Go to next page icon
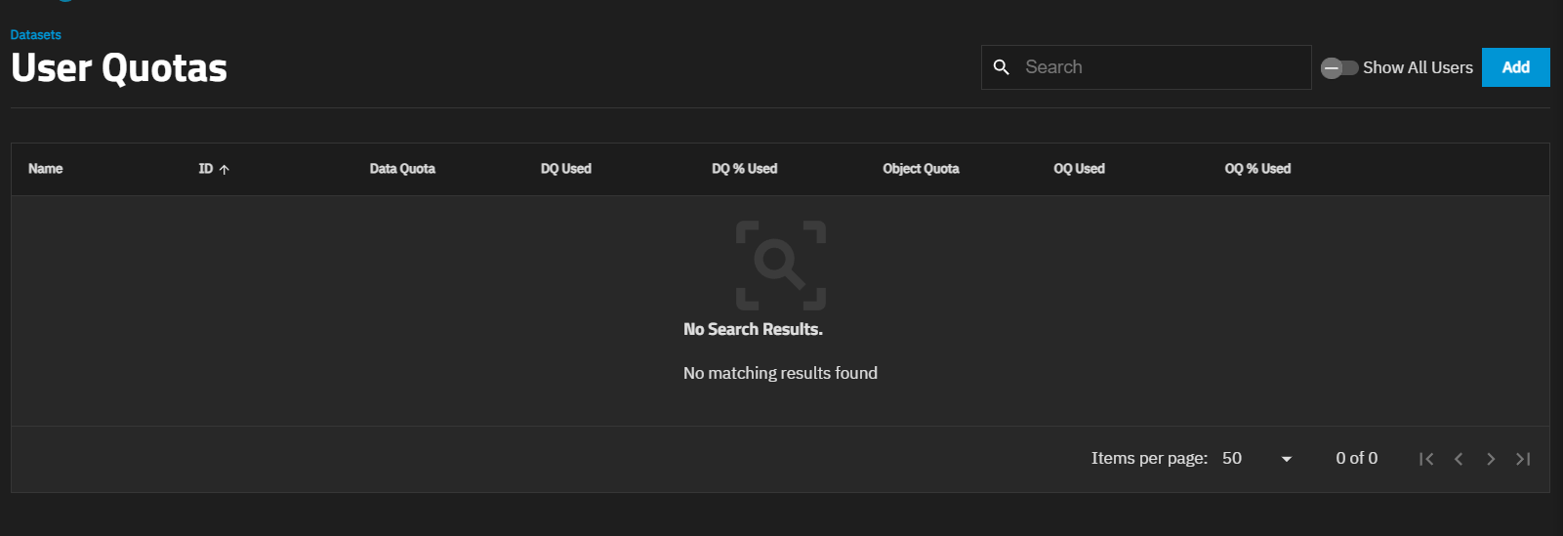The height and width of the screenshot is (536, 1563). (x=1491, y=459)
